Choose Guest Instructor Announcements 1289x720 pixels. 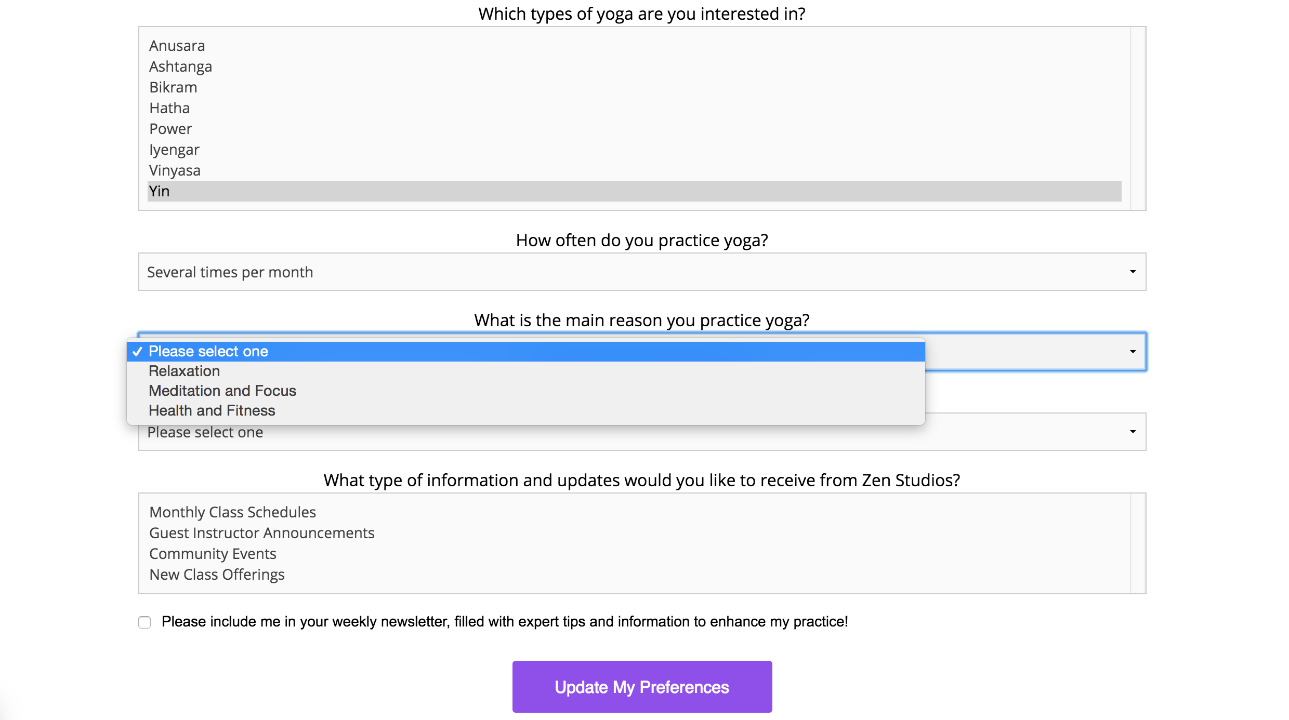click(x=261, y=533)
